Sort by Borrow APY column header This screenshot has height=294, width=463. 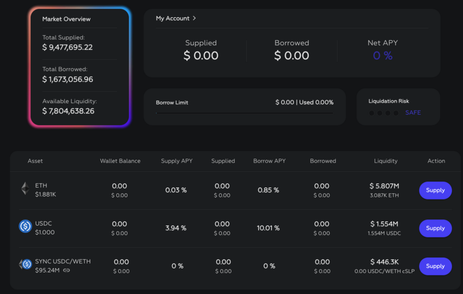(269, 161)
